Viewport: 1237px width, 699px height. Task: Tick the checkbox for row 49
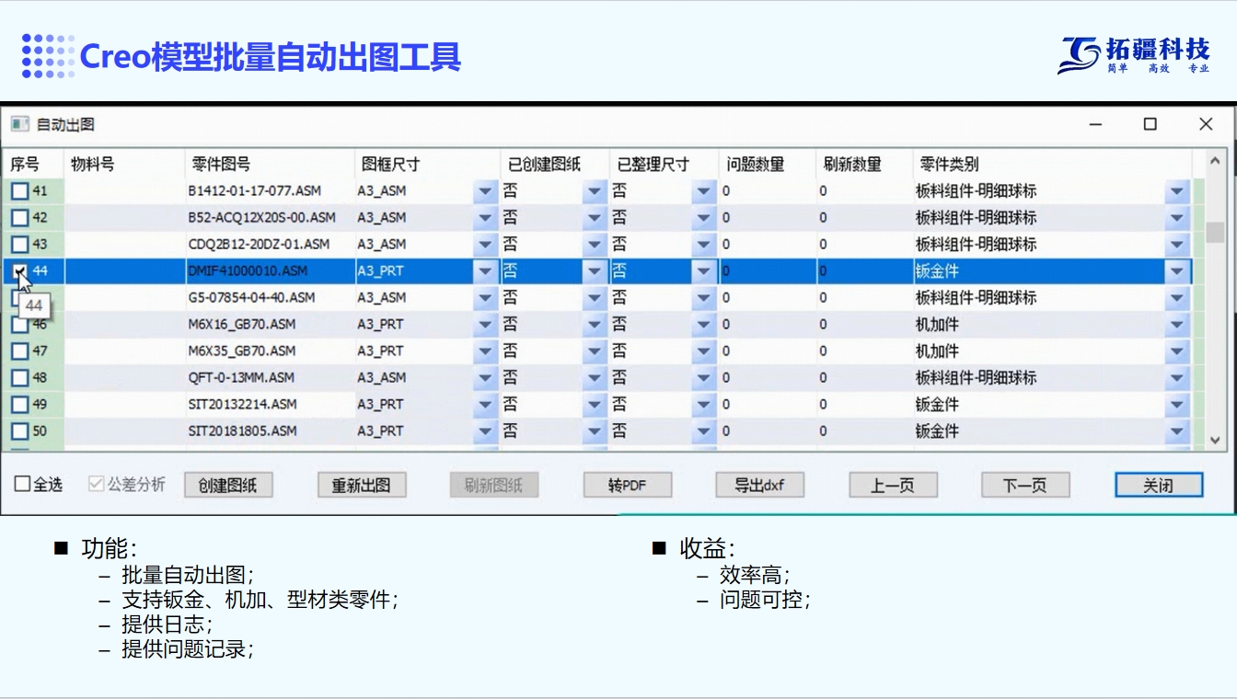coord(19,405)
